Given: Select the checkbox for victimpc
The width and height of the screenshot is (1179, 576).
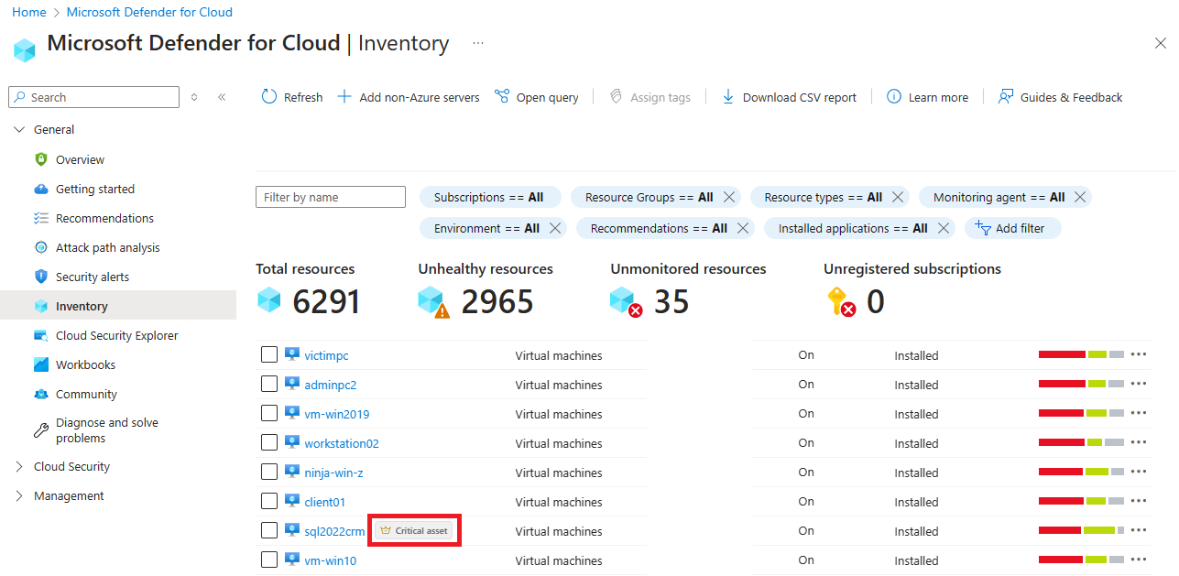Looking at the screenshot, I should [269, 354].
